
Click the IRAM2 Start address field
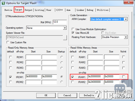95,82
